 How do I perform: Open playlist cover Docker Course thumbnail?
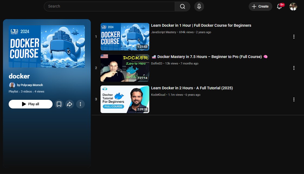[47, 46]
